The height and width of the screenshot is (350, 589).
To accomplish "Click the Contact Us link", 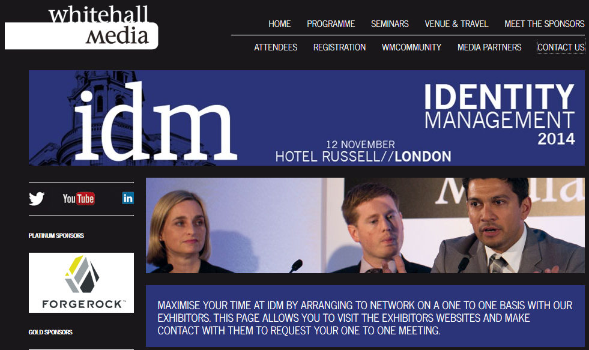I will (x=561, y=47).
